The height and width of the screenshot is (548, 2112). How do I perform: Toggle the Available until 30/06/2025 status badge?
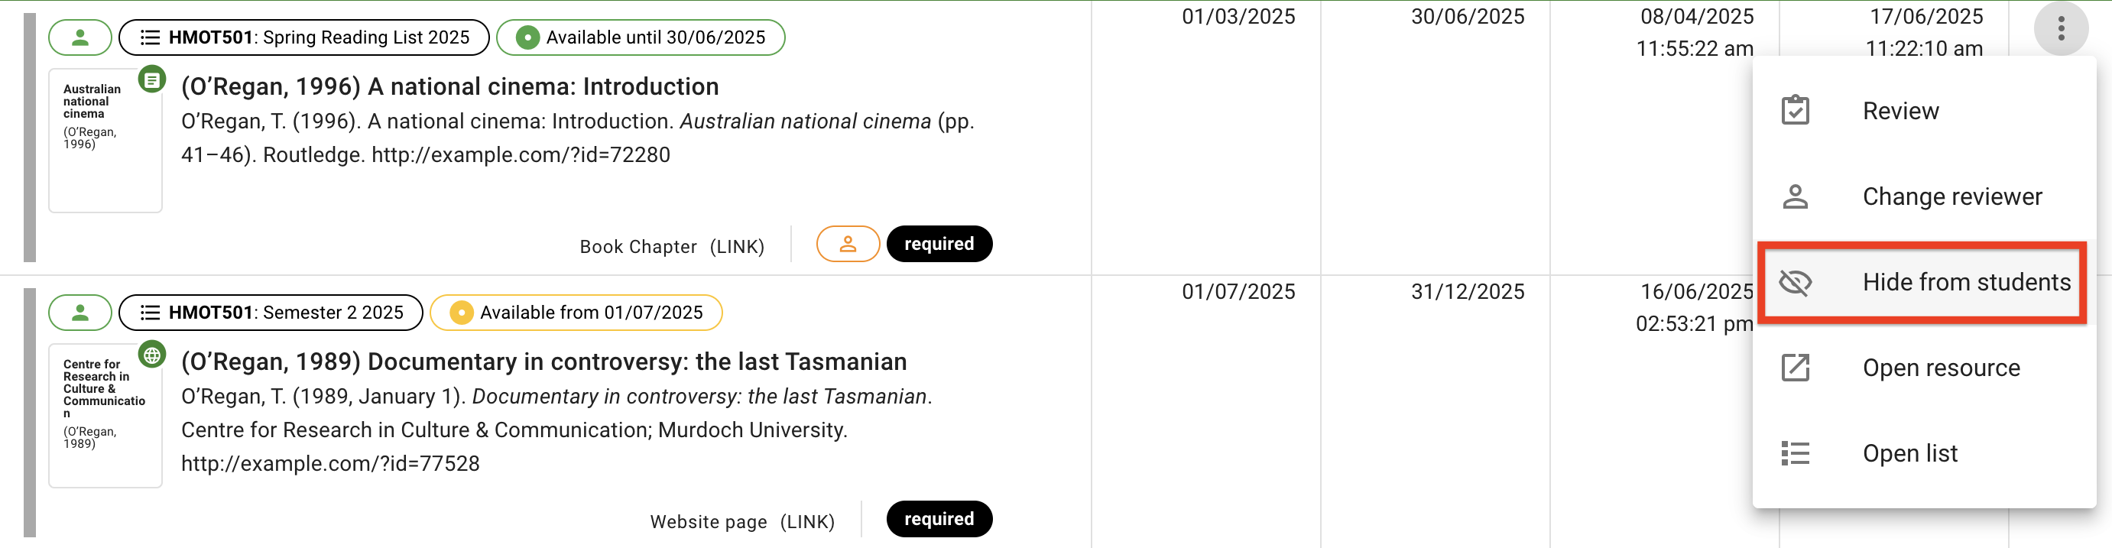(641, 37)
